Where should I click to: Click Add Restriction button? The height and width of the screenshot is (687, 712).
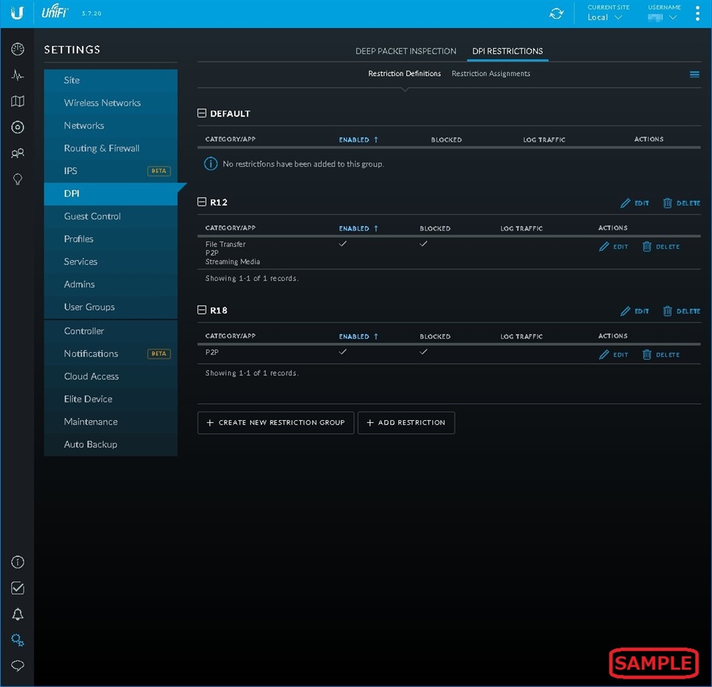[406, 422]
